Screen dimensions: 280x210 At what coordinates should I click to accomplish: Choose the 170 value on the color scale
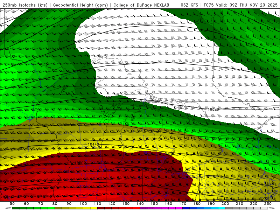click(x=183, y=204)
